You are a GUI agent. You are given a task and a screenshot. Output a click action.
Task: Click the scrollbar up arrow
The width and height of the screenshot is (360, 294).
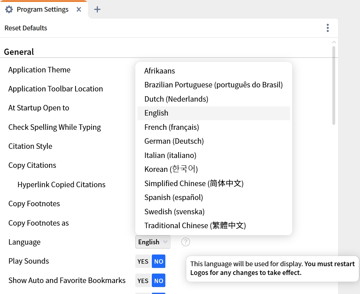point(334,42)
